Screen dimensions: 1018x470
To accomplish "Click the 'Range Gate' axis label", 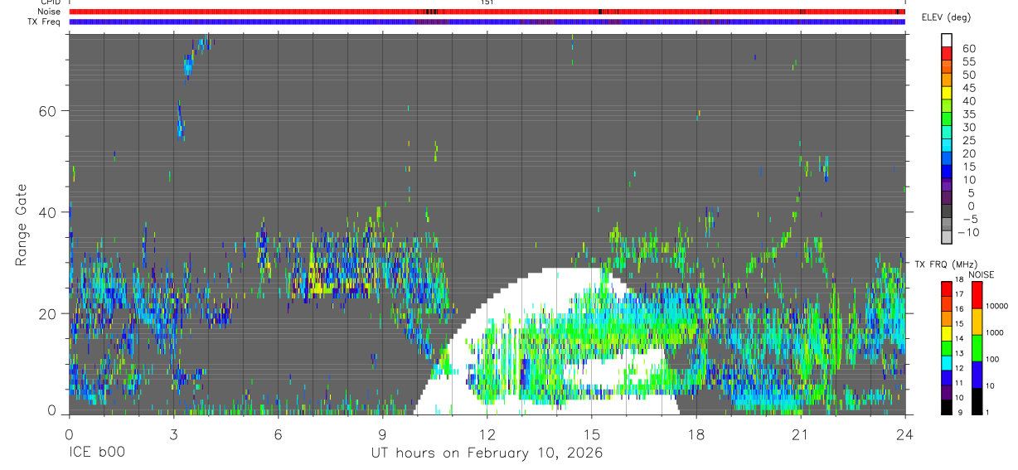I will pyautogui.click(x=22, y=225).
